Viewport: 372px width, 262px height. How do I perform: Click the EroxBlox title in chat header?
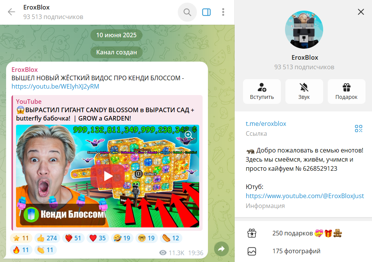coord(36,7)
